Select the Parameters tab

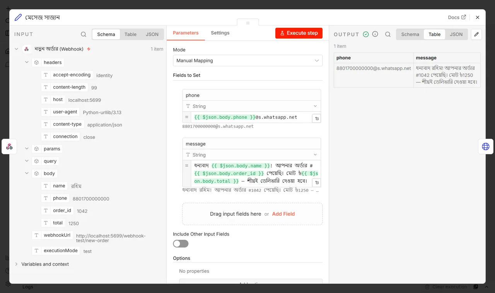(186, 33)
